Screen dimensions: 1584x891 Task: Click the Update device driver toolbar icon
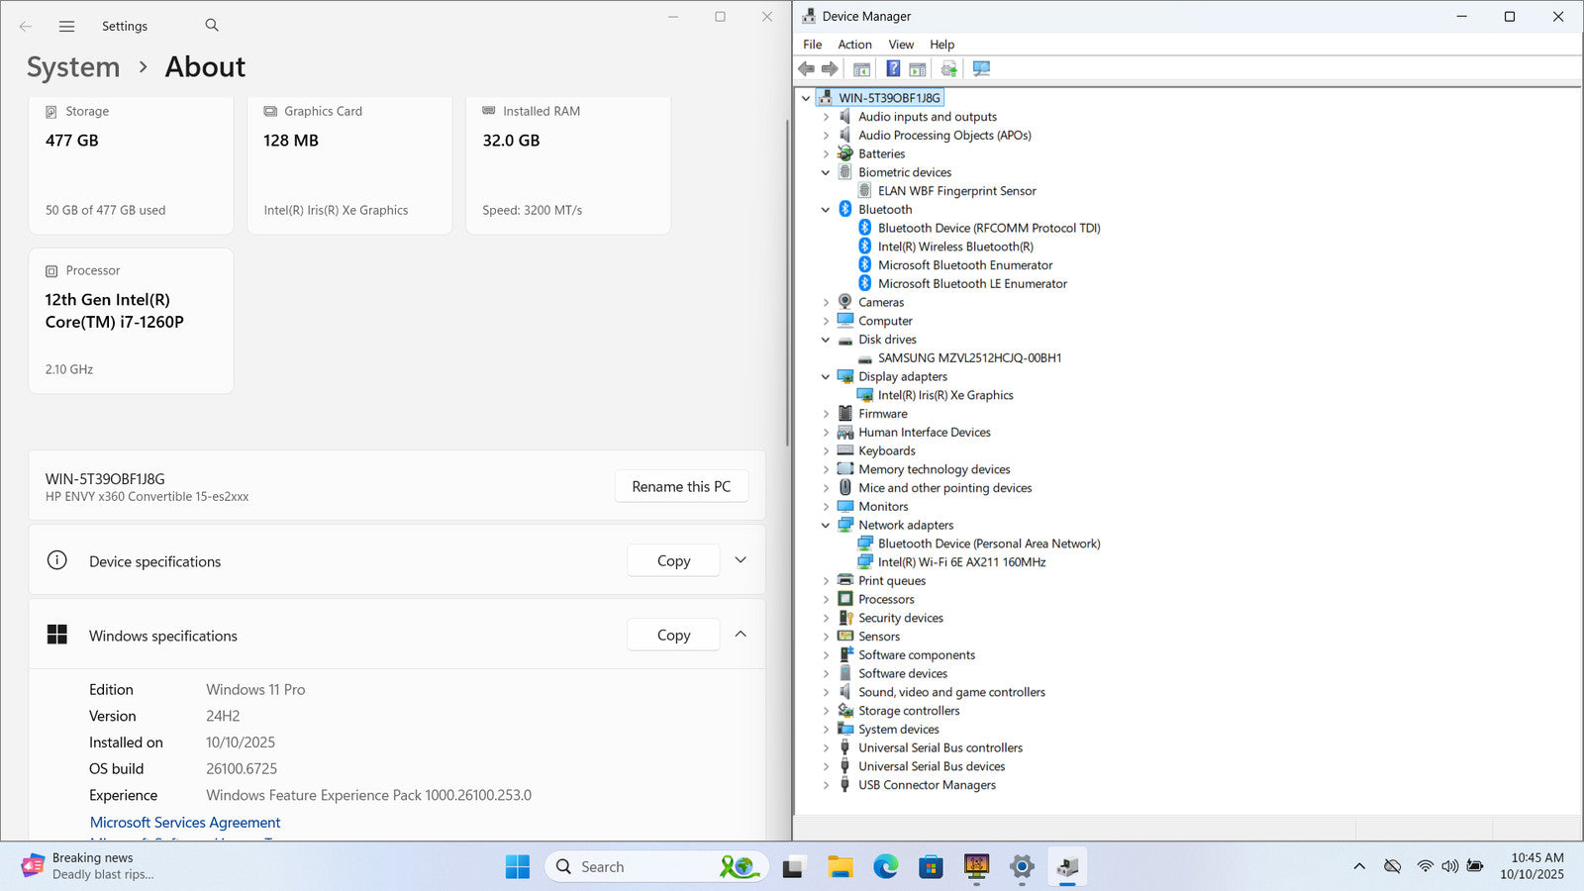click(x=948, y=69)
